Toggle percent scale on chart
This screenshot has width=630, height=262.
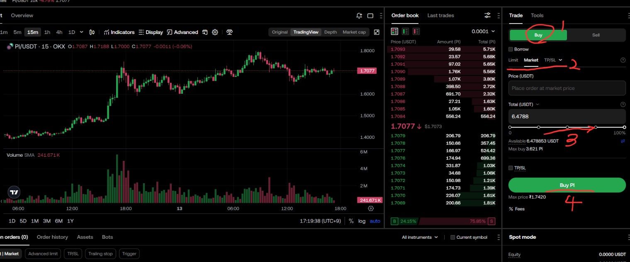(x=351, y=221)
